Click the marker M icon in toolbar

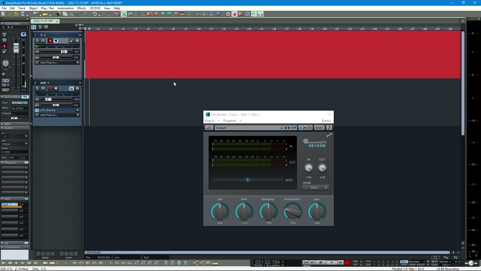pos(150,14)
